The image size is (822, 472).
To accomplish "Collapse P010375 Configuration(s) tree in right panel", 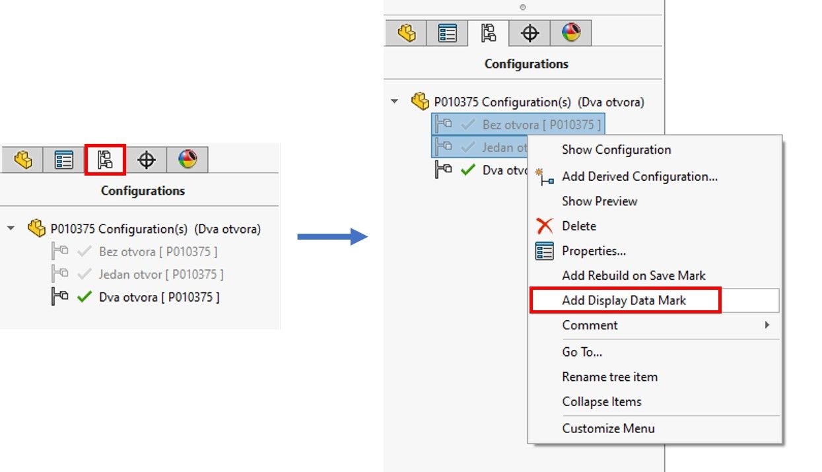I will [x=395, y=102].
